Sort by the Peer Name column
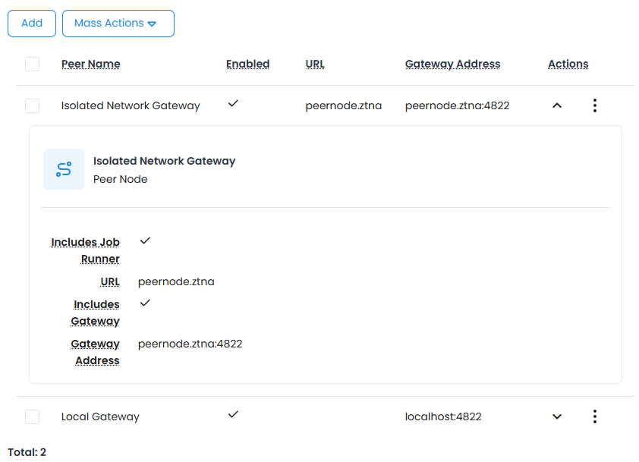Screen dimensions: 639x462 tap(91, 64)
